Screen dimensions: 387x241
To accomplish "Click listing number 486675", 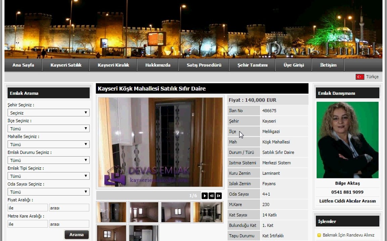I will point(269,110).
